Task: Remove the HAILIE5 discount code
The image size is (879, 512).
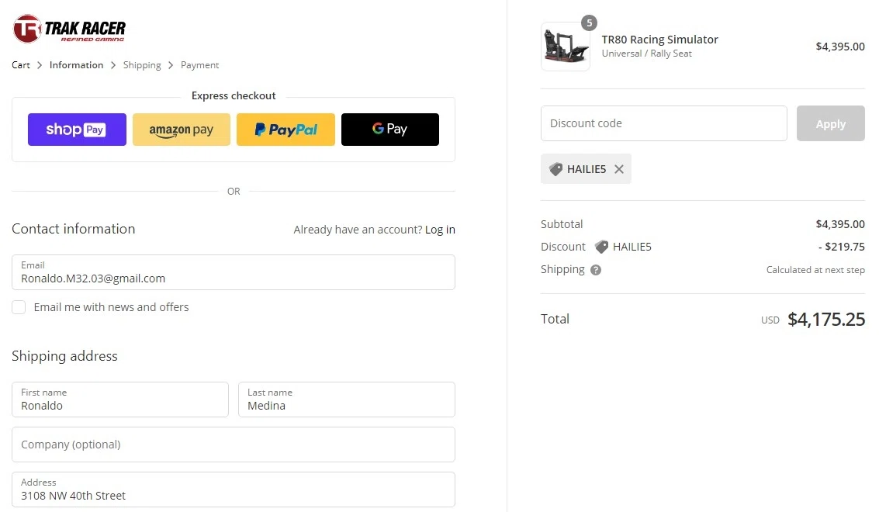Action: click(619, 169)
